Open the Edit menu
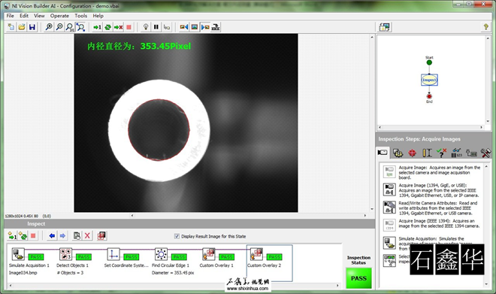Viewport: 496px width, 294px height. [x=24, y=16]
